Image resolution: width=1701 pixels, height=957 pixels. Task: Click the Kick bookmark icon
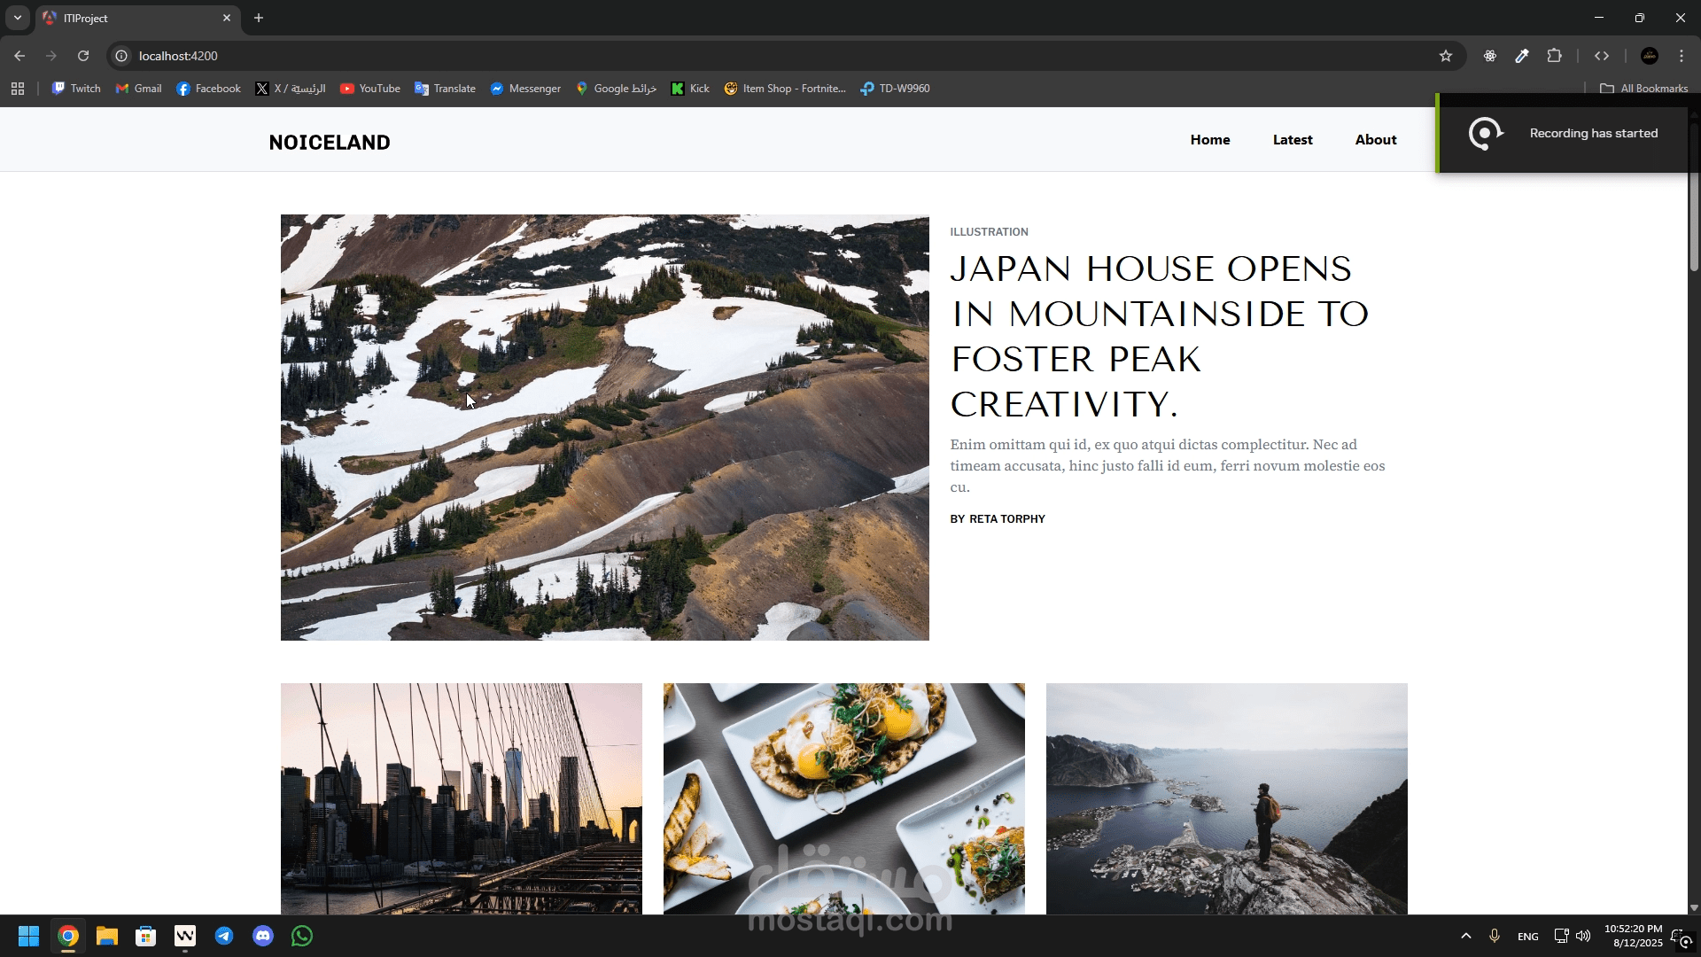(x=678, y=89)
